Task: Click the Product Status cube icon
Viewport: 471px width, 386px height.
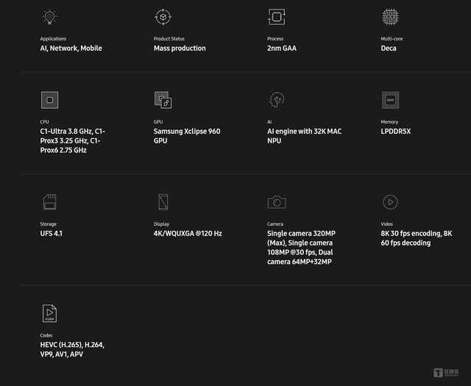Action: coord(163,17)
